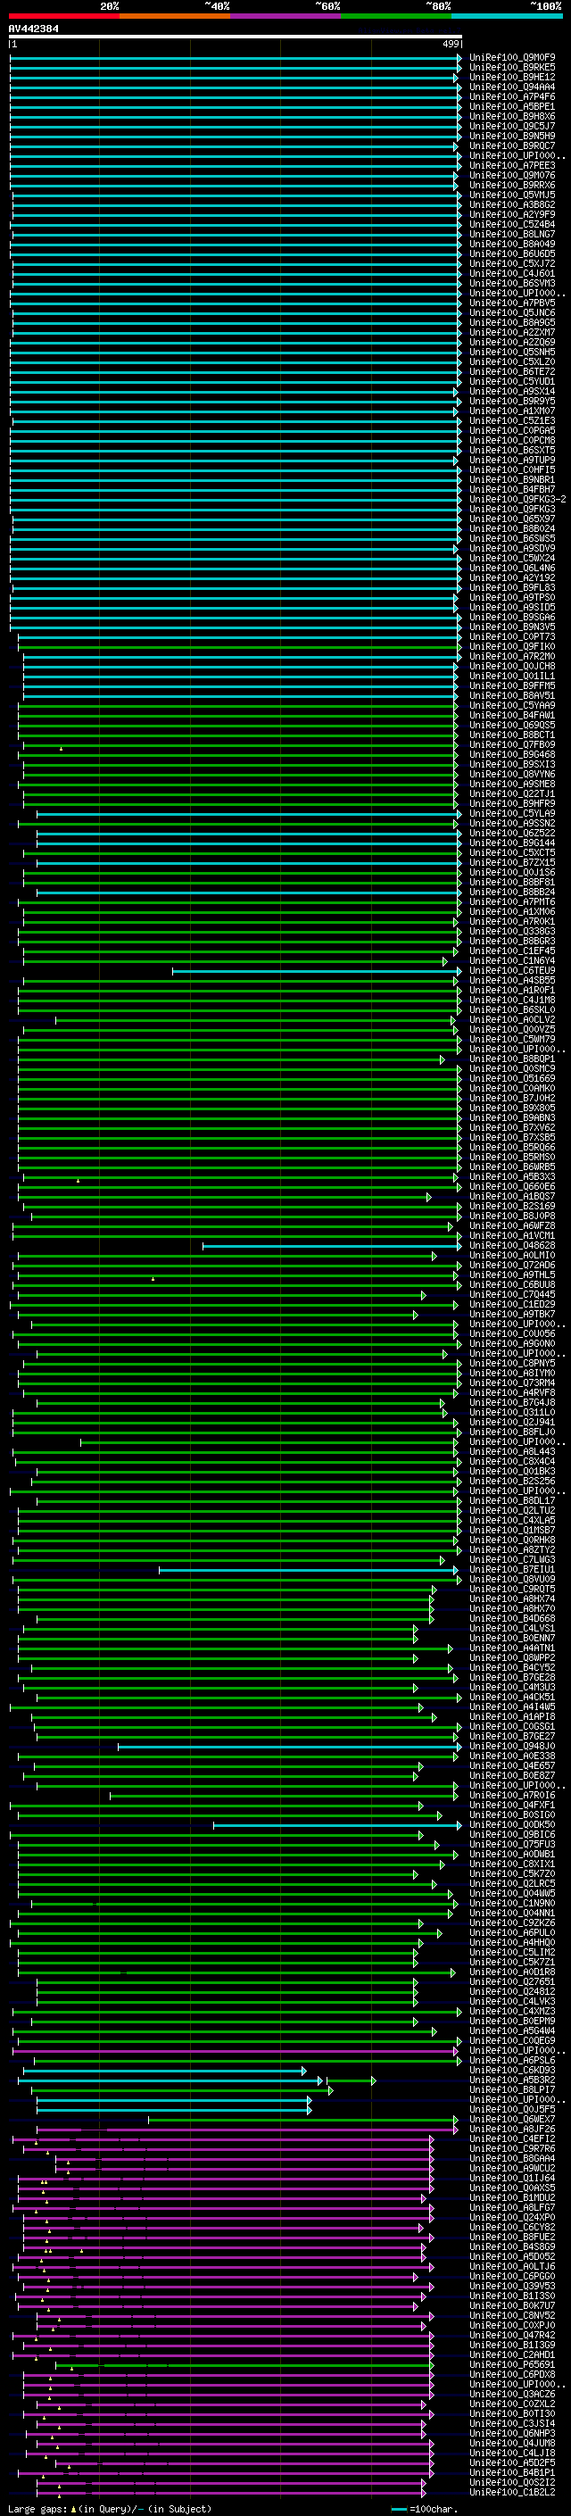This screenshot has height=2516, width=571.
Task: Select the label UniRef100_Q311L0
Action: (x=512, y=1412)
